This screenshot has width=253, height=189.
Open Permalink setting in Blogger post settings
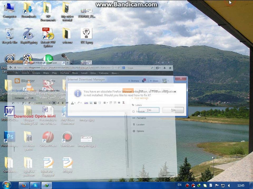coord(139,118)
